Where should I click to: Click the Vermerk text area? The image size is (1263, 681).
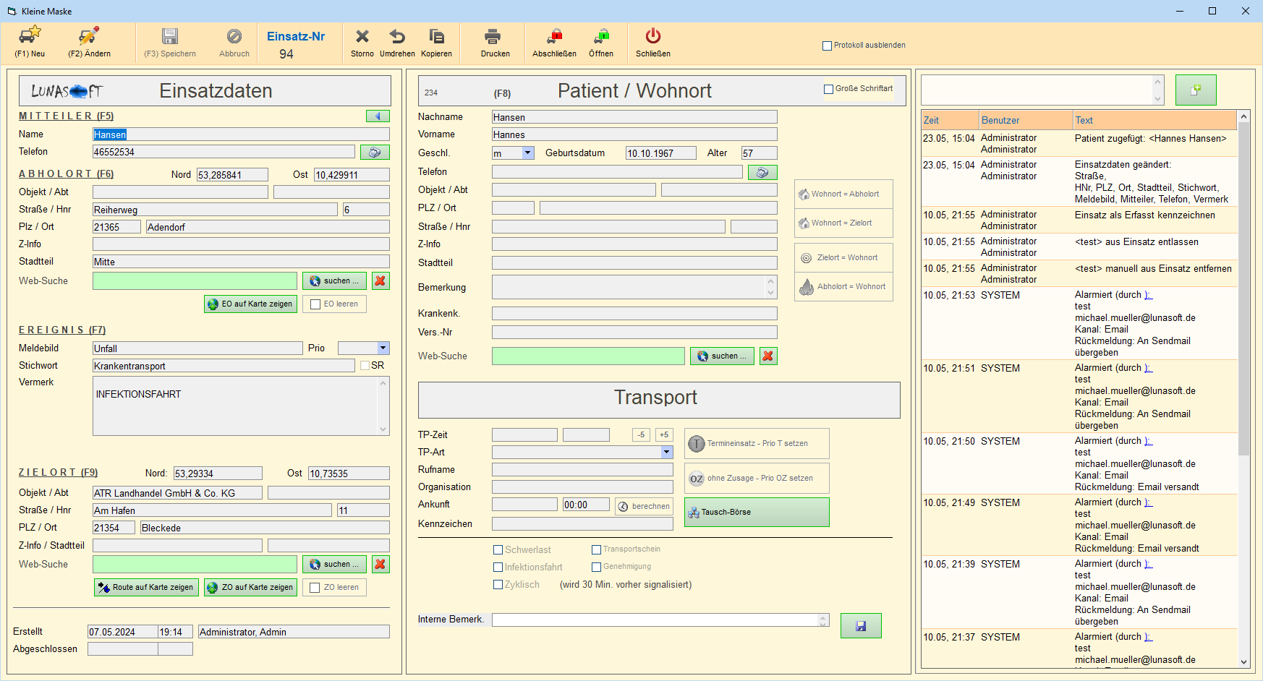pyautogui.click(x=236, y=406)
